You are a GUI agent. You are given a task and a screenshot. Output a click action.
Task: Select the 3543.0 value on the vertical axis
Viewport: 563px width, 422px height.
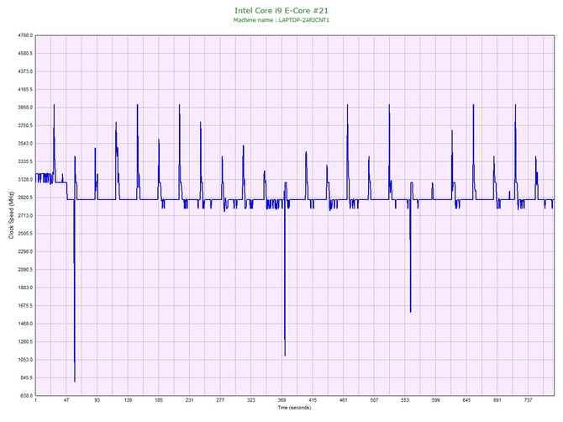pyautogui.click(x=25, y=143)
